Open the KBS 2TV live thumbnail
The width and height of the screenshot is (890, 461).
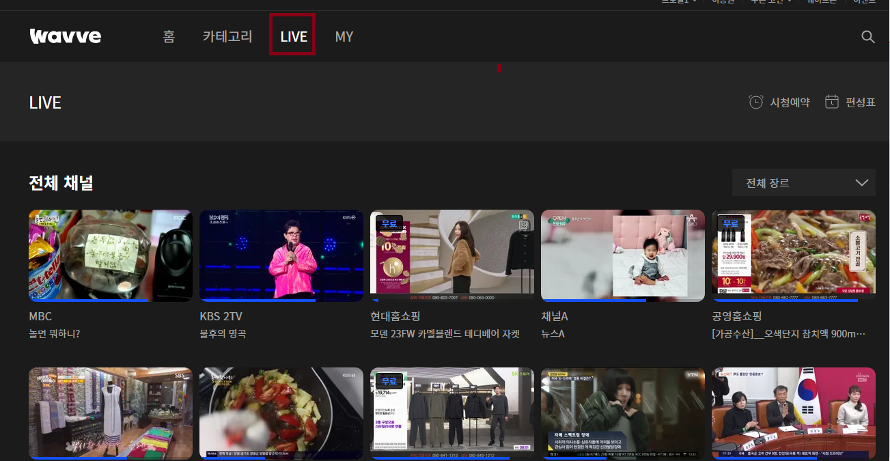tap(281, 255)
